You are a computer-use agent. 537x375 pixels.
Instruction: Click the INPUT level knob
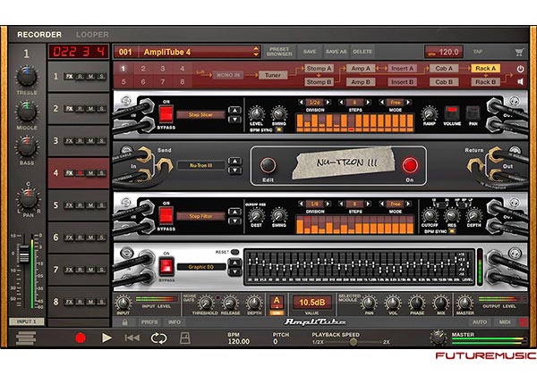click(x=123, y=303)
